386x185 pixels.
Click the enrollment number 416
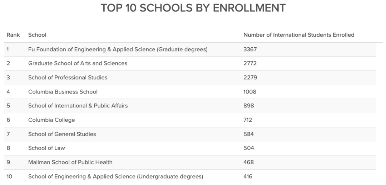pos(248,176)
